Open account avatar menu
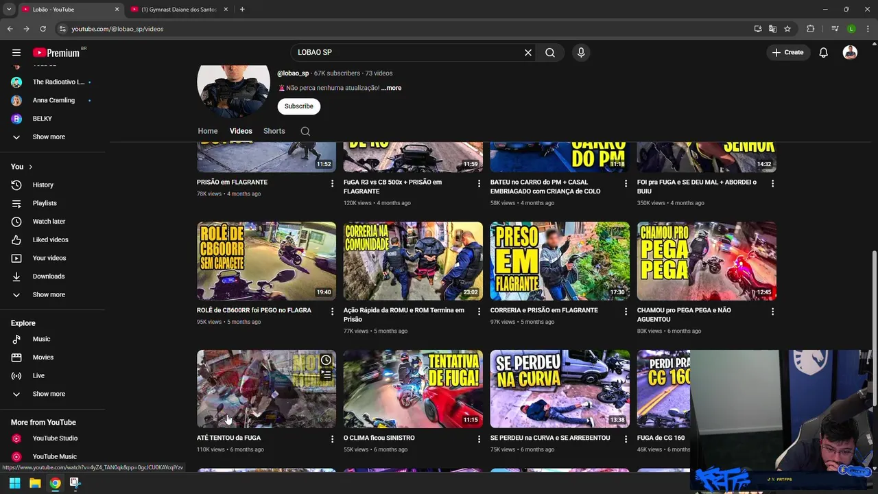Screen dimensions: 878x494 pyautogui.click(x=850, y=52)
